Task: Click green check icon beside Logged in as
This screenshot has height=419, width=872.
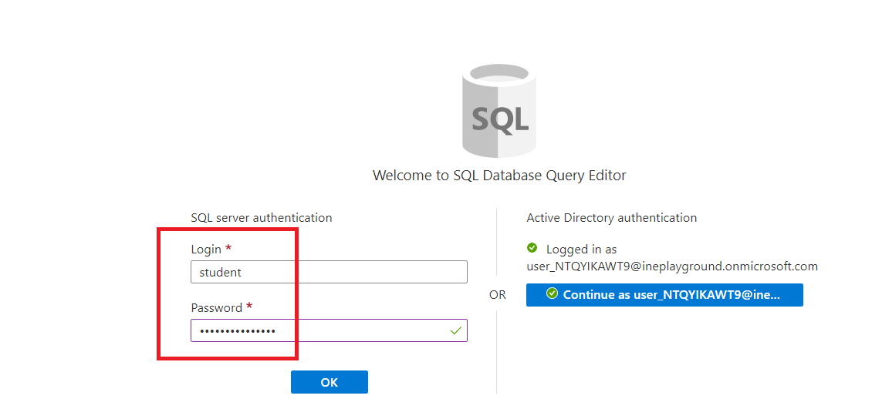Action: point(532,248)
